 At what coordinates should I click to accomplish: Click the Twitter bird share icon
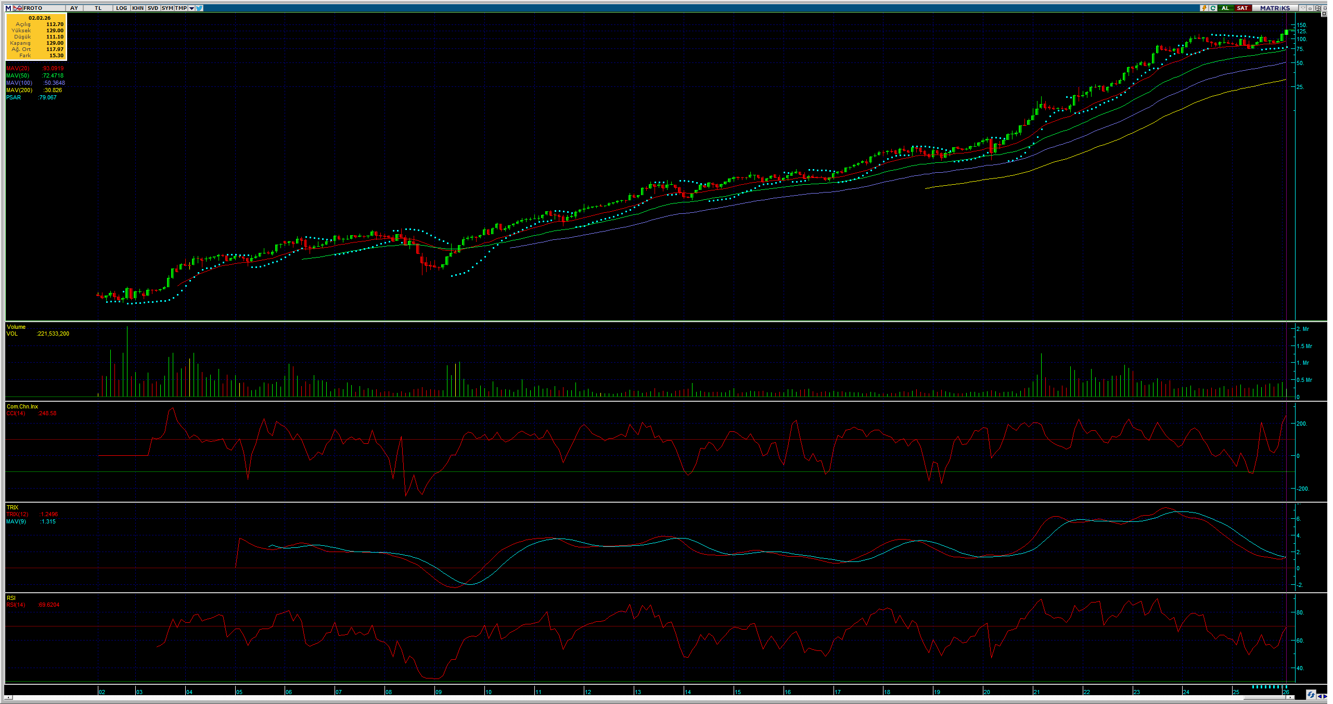[199, 8]
